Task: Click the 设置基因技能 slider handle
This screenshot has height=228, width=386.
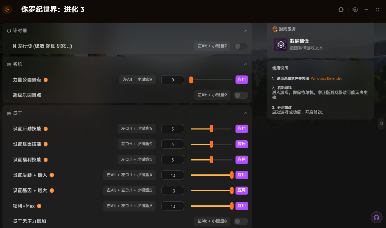Action: click(211, 144)
